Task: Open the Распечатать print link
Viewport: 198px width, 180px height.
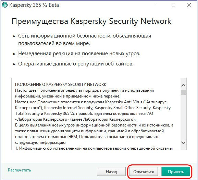Action: [19, 170]
